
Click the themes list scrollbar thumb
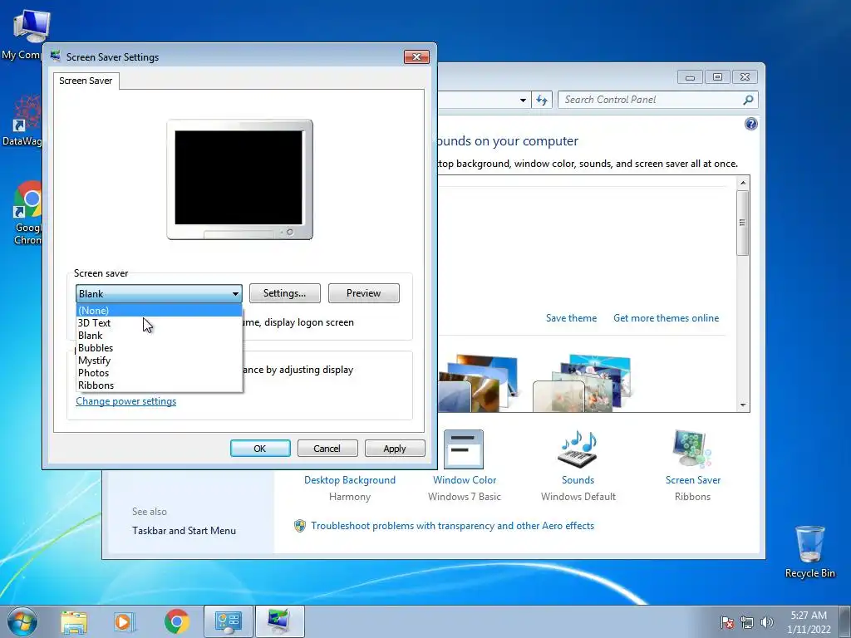click(x=743, y=223)
